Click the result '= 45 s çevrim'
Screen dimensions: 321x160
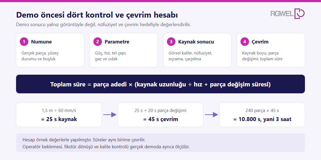pos(160,119)
